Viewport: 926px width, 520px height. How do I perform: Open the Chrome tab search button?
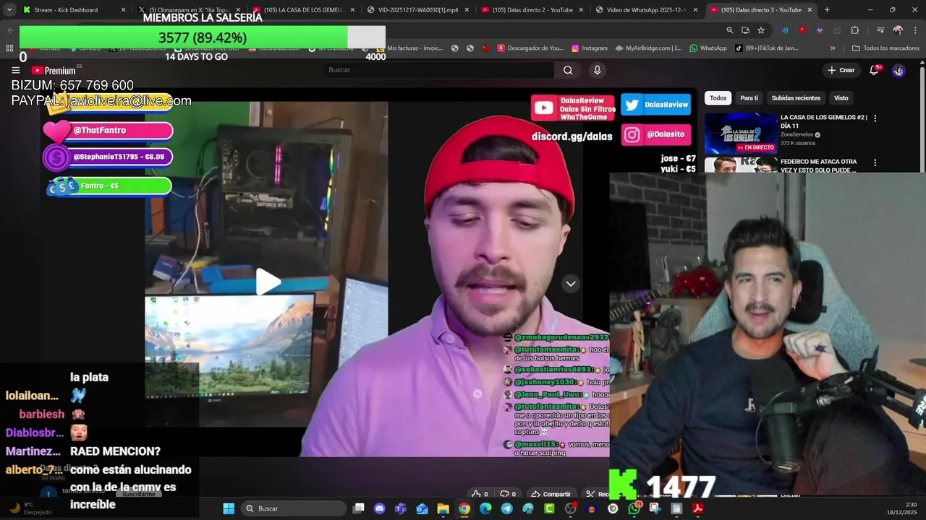click(9, 10)
